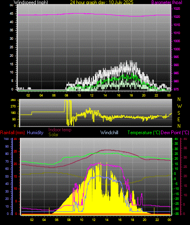Click the 'Windchill' legend label
The image size is (190, 225).
click(x=109, y=133)
